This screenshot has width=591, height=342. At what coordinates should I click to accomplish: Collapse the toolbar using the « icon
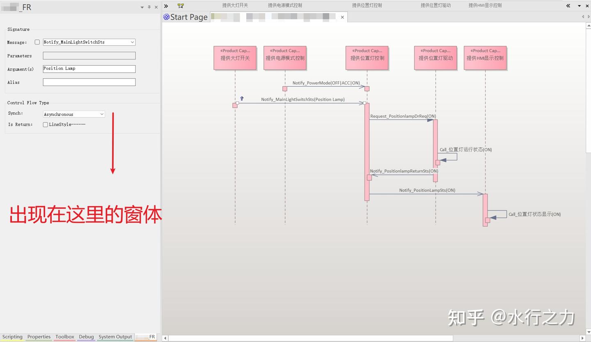(568, 5)
